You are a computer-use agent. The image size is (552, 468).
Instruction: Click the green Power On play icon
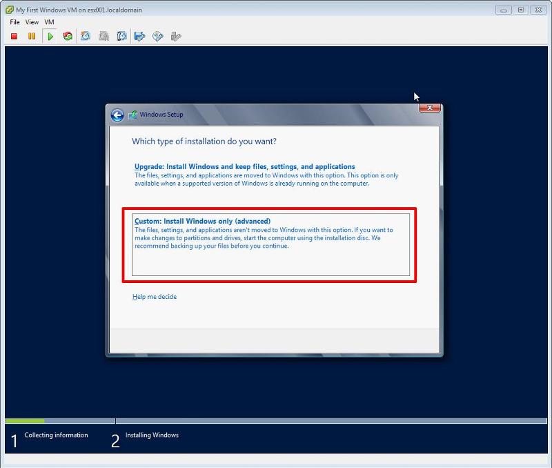(50, 37)
